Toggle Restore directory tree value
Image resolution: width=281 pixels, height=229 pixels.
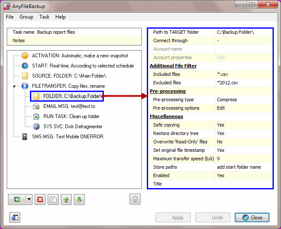coord(244,133)
